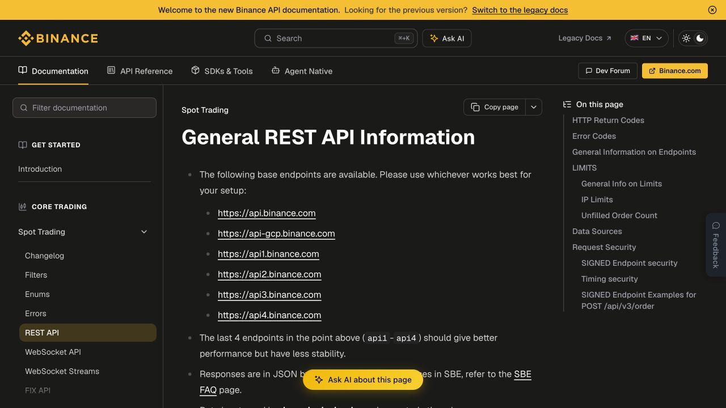Open the https://api2.binance.com link
The width and height of the screenshot is (726, 408).
point(269,274)
